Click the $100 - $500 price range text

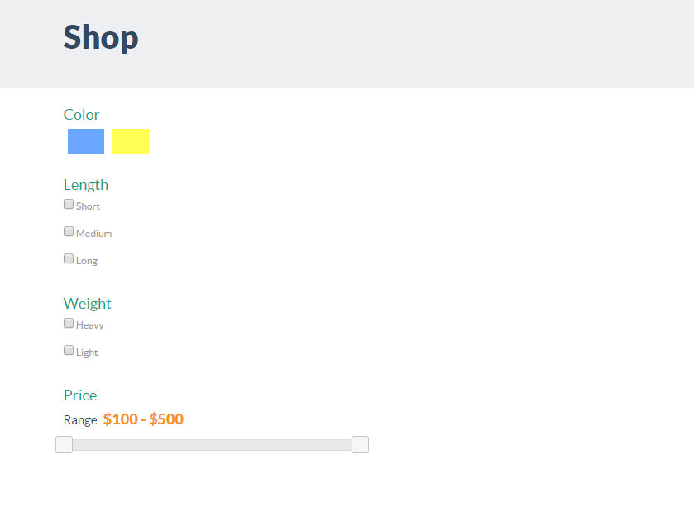[143, 419]
